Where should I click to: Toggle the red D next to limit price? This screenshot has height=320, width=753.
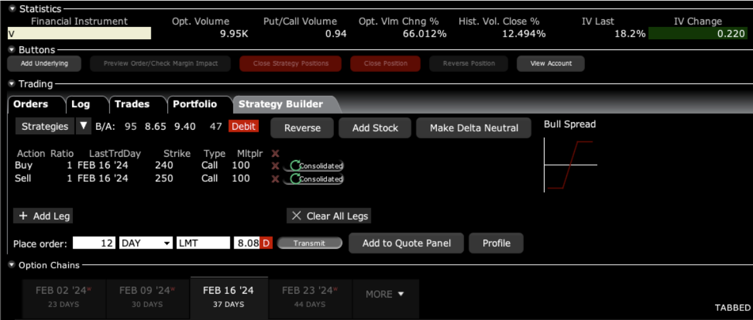(266, 244)
